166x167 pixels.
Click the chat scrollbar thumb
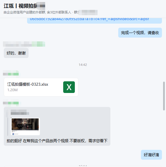click(164, 96)
